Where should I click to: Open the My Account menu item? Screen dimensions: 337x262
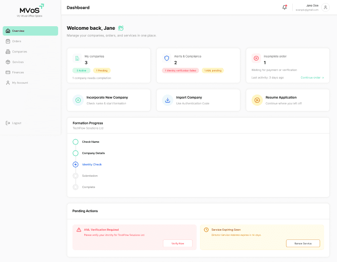coord(30,83)
